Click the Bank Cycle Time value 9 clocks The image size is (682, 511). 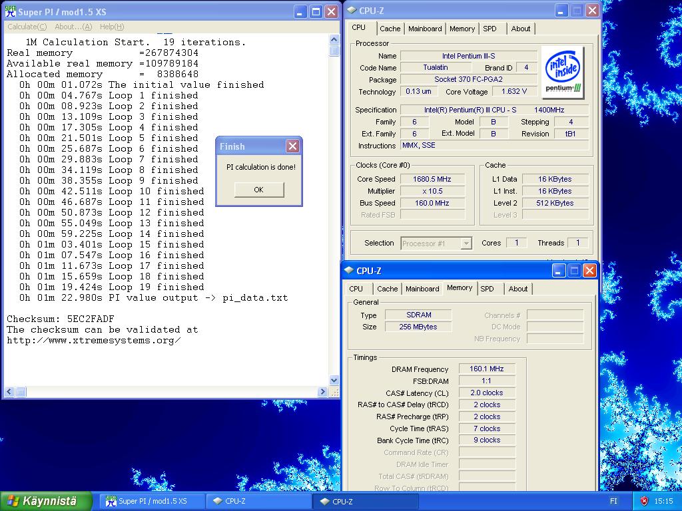click(x=487, y=440)
